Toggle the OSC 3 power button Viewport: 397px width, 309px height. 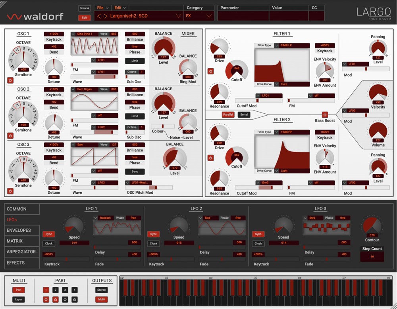pyautogui.click(x=10, y=191)
